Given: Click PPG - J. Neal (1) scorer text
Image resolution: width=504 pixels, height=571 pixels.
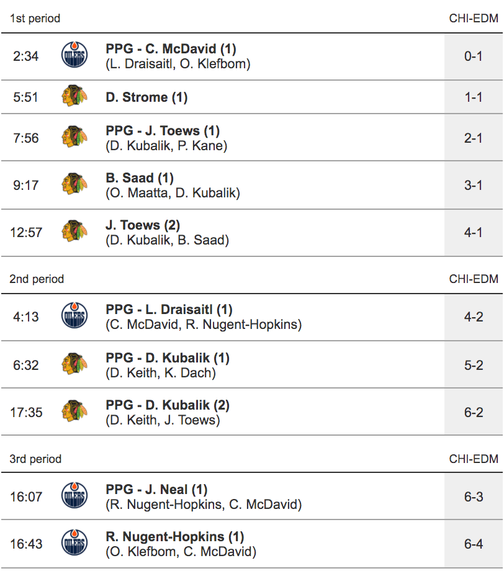Looking at the screenshot, I should click(x=156, y=490).
